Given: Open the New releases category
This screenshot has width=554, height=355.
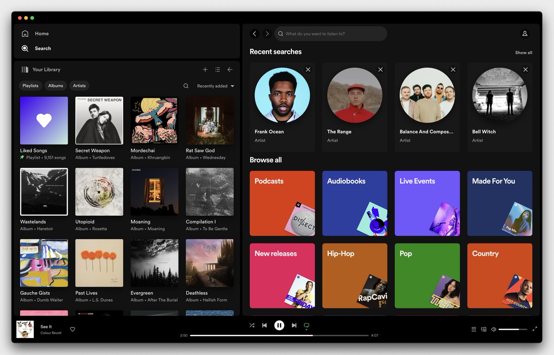Looking at the screenshot, I should (x=282, y=276).
